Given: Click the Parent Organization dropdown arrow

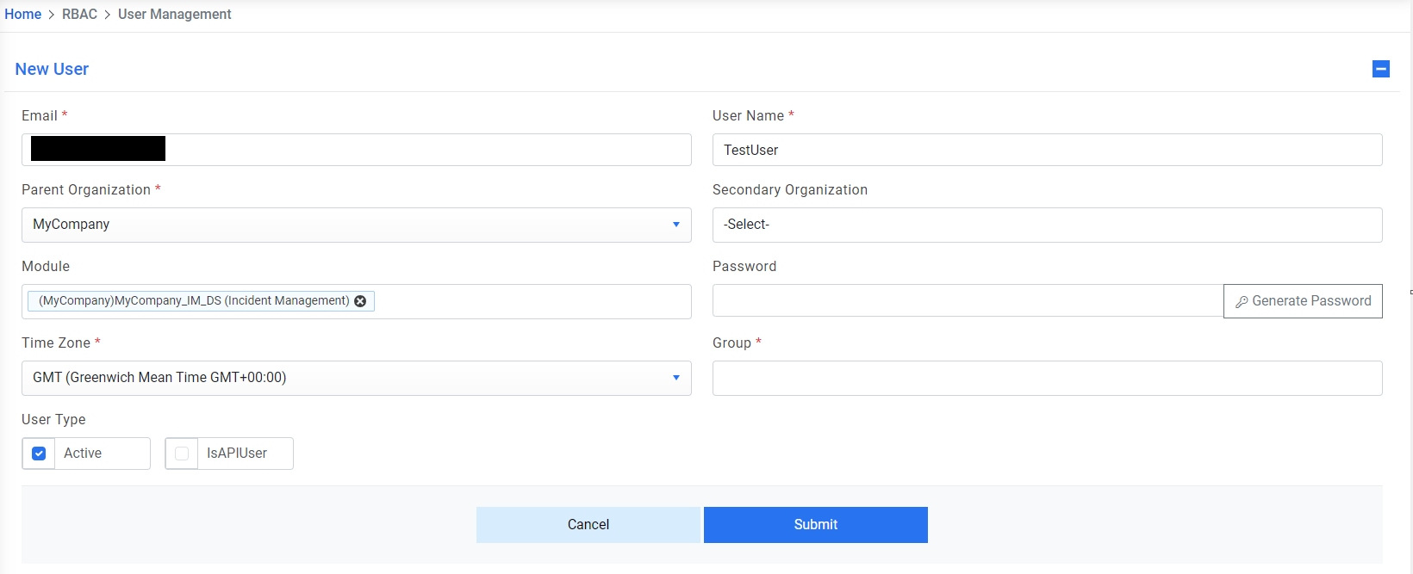Looking at the screenshot, I should (676, 225).
